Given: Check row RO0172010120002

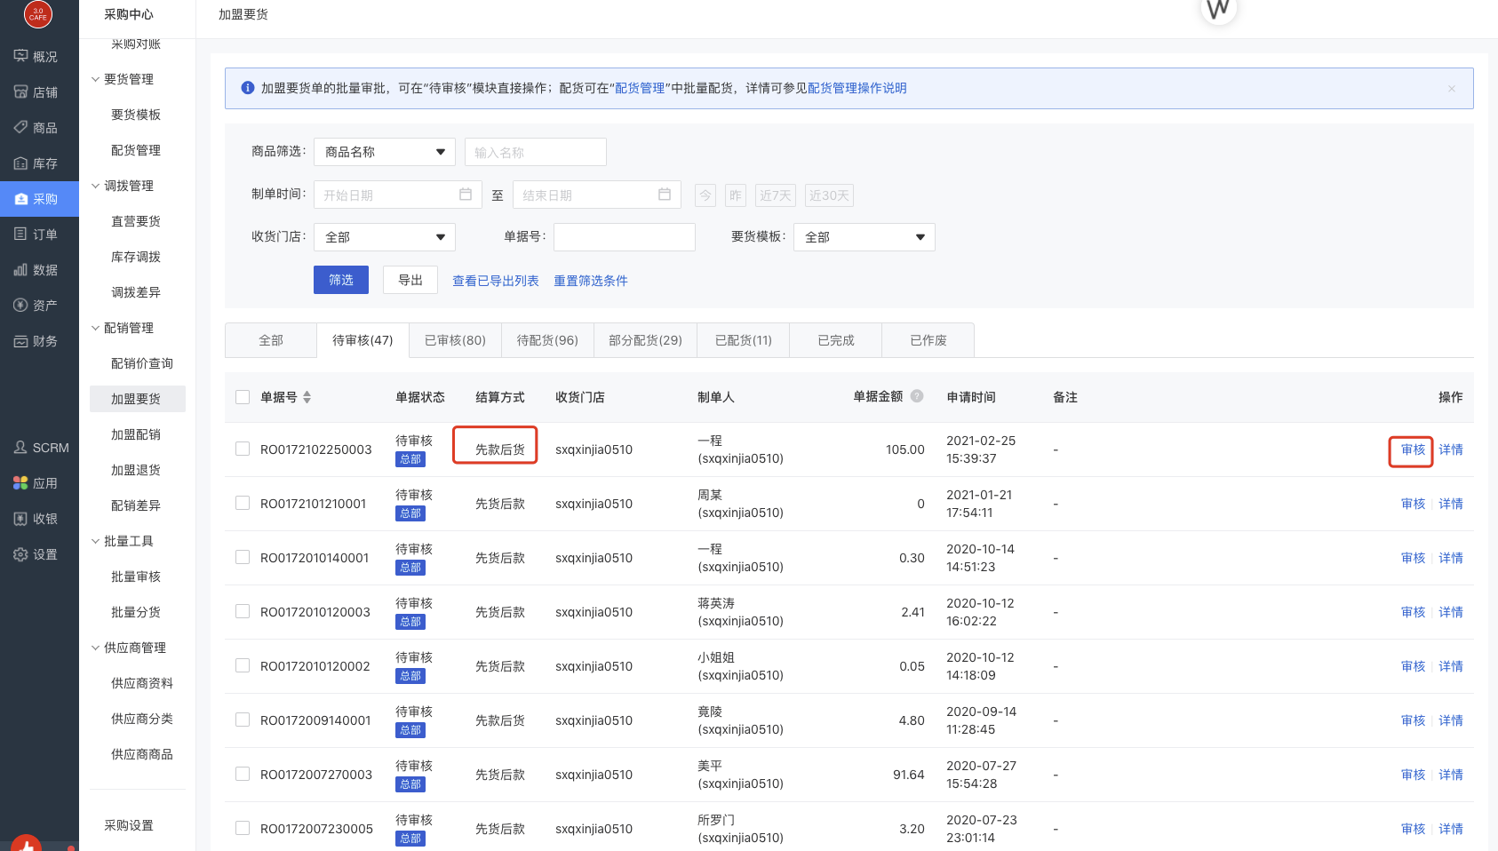Looking at the screenshot, I should [243, 665].
